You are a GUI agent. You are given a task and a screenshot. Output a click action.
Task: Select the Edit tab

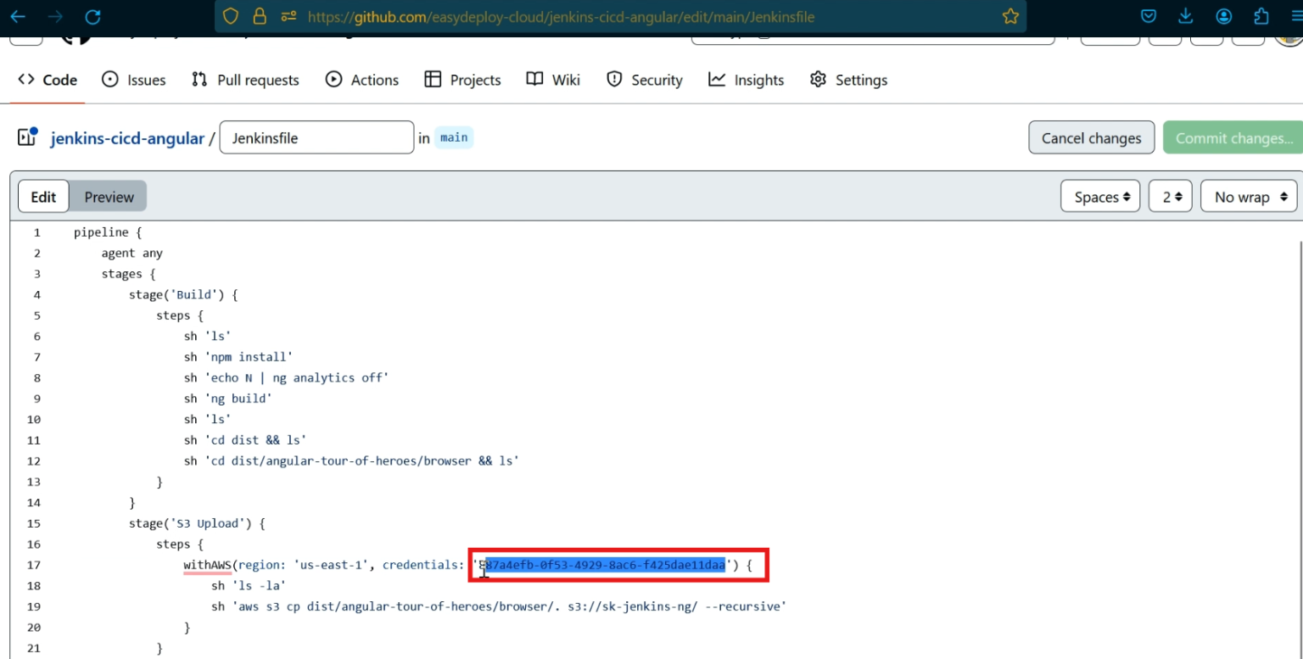click(x=43, y=196)
